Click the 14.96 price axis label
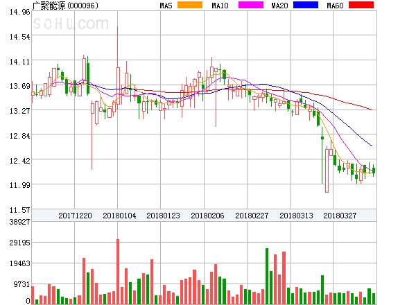Screen dimensions: 416x305 pos(20,12)
